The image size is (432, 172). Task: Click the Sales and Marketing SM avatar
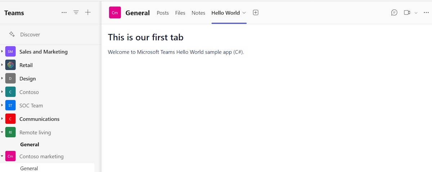[x=10, y=51]
